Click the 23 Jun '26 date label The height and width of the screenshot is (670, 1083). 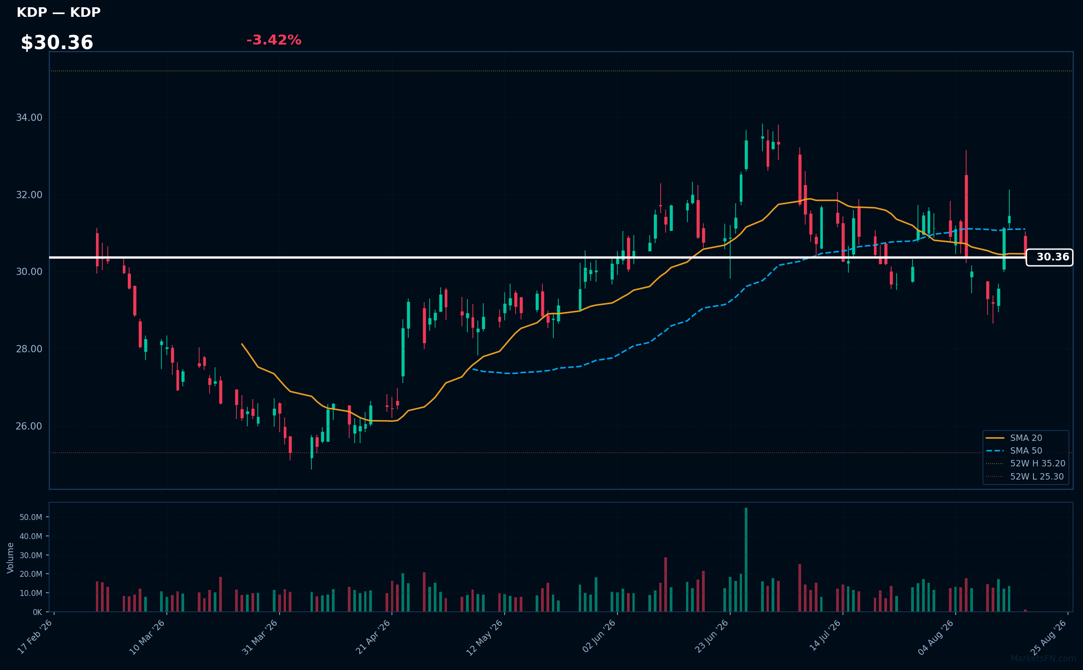712,636
